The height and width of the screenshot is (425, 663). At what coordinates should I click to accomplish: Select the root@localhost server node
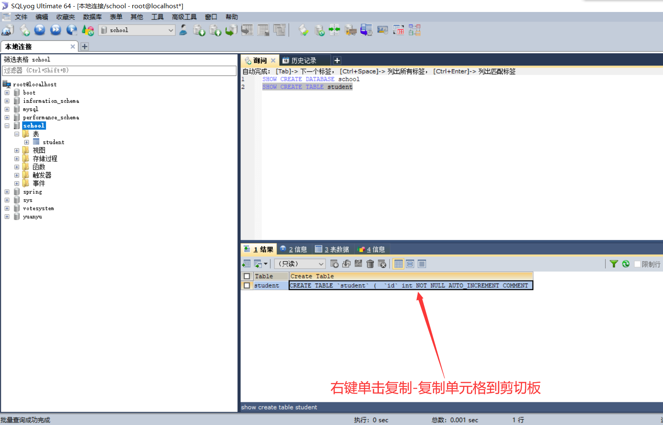[x=35, y=85]
